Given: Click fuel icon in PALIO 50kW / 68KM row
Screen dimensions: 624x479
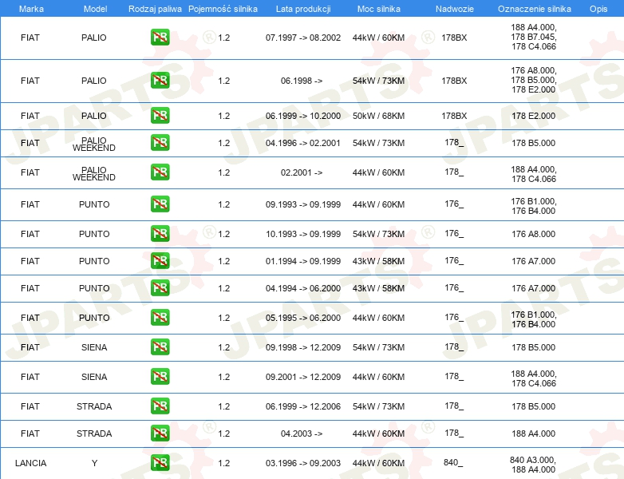Looking at the screenshot, I should pos(160,116).
